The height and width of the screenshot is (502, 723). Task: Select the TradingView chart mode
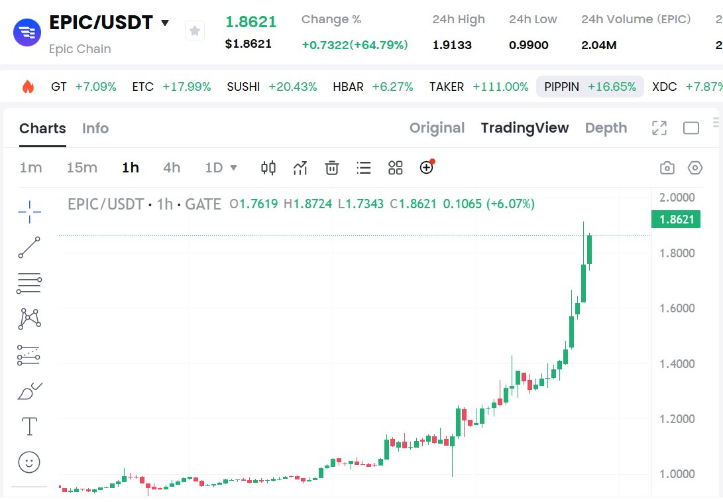click(525, 128)
